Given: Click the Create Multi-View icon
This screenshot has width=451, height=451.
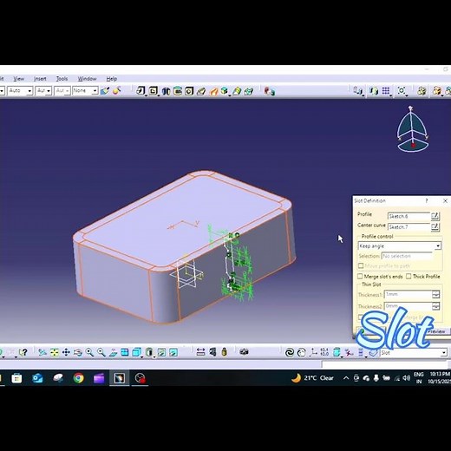Looking at the screenshot, I should pyautogui.click(x=125, y=352).
